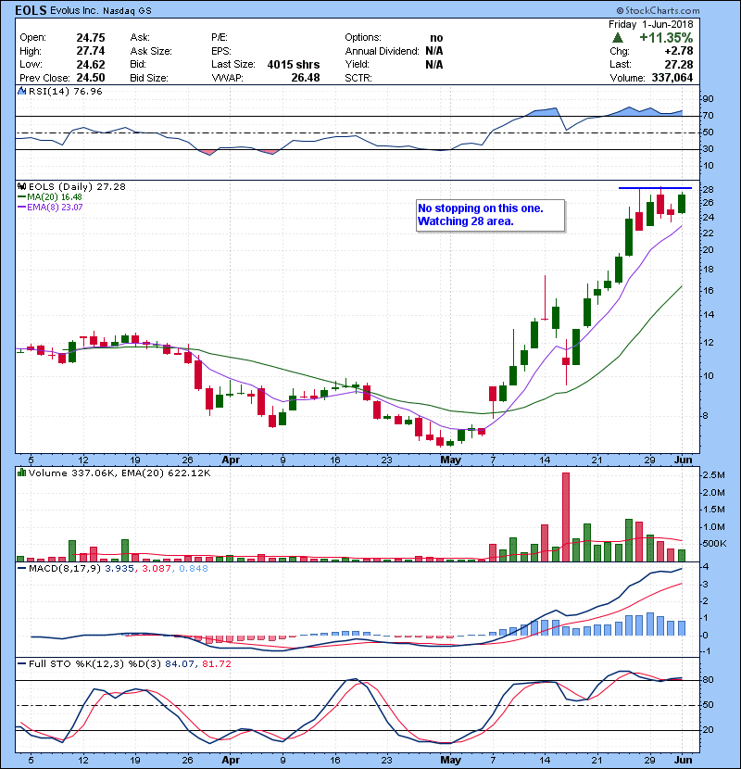Click the Volume 337.06K, EMA(20) 622.12K label

tap(119, 473)
